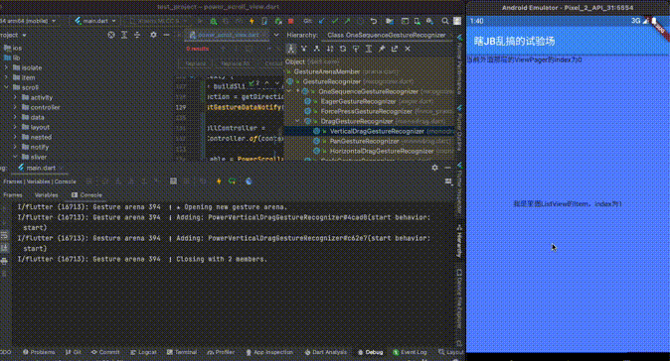The image size is (670, 361).
Task: Switch to the Console tab
Action: (86, 195)
